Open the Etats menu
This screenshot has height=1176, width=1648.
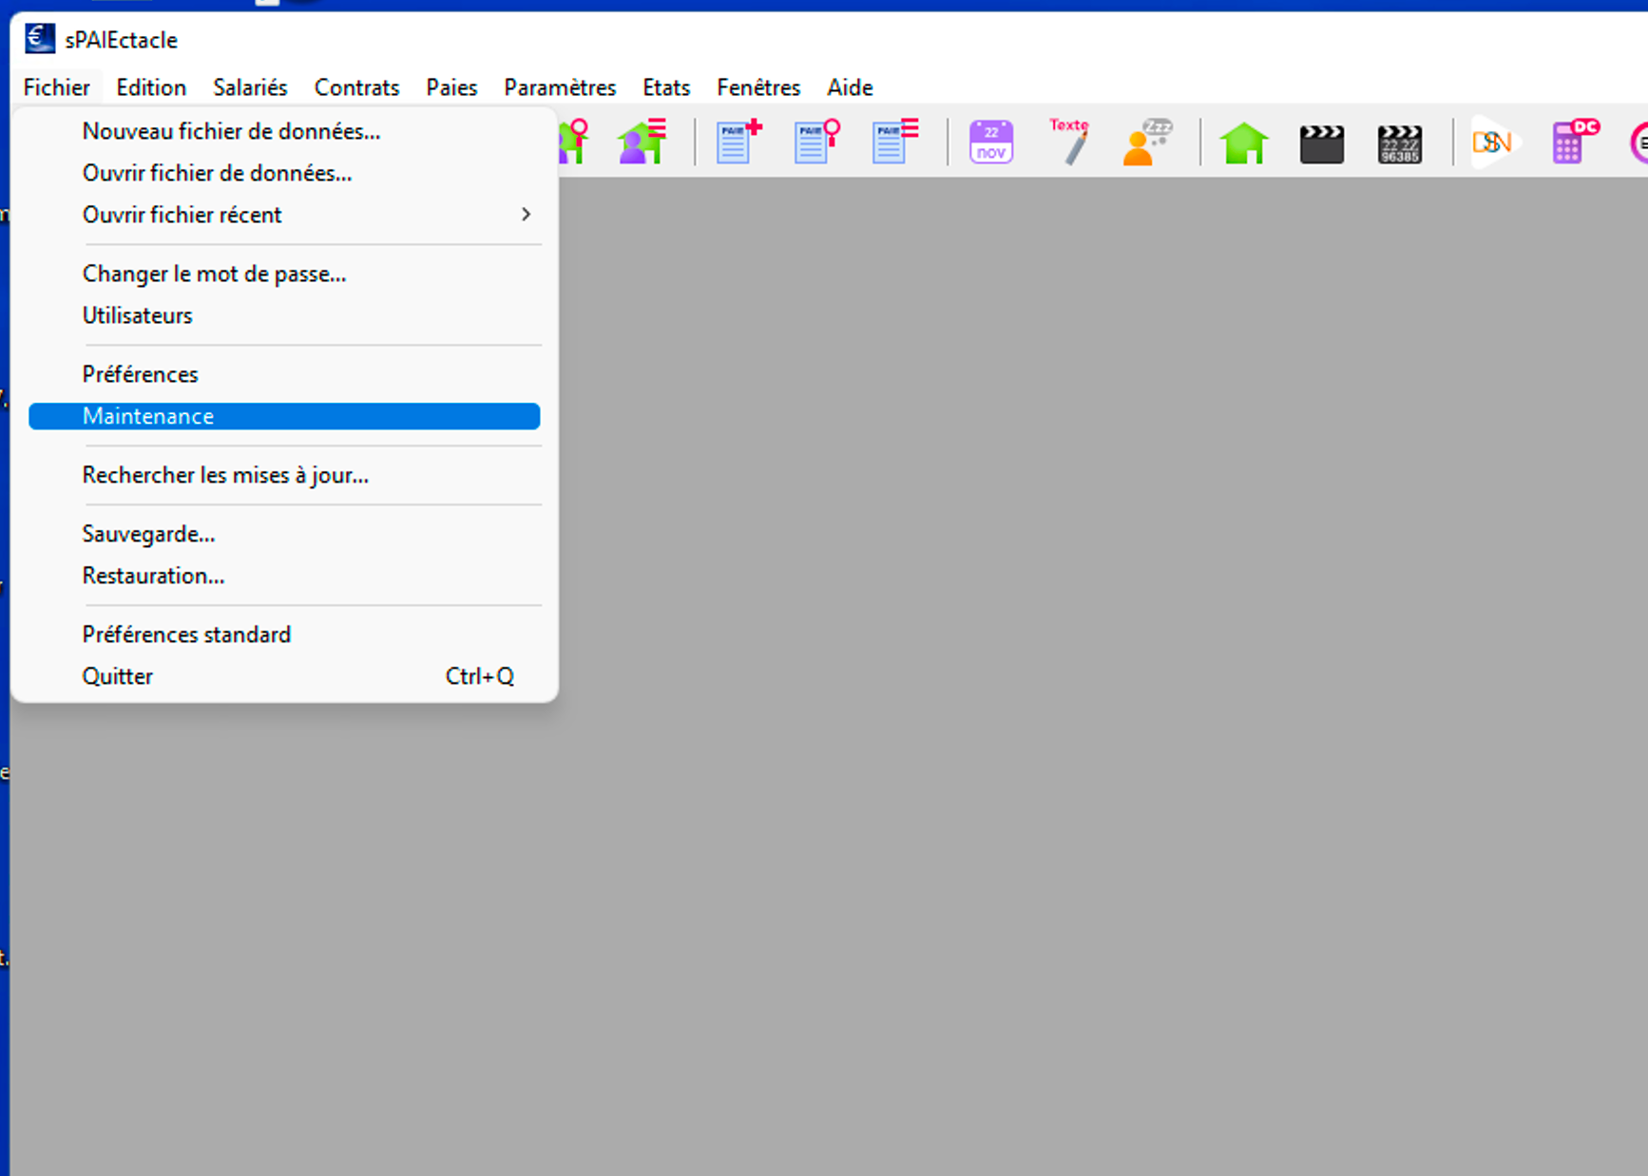tap(666, 87)
